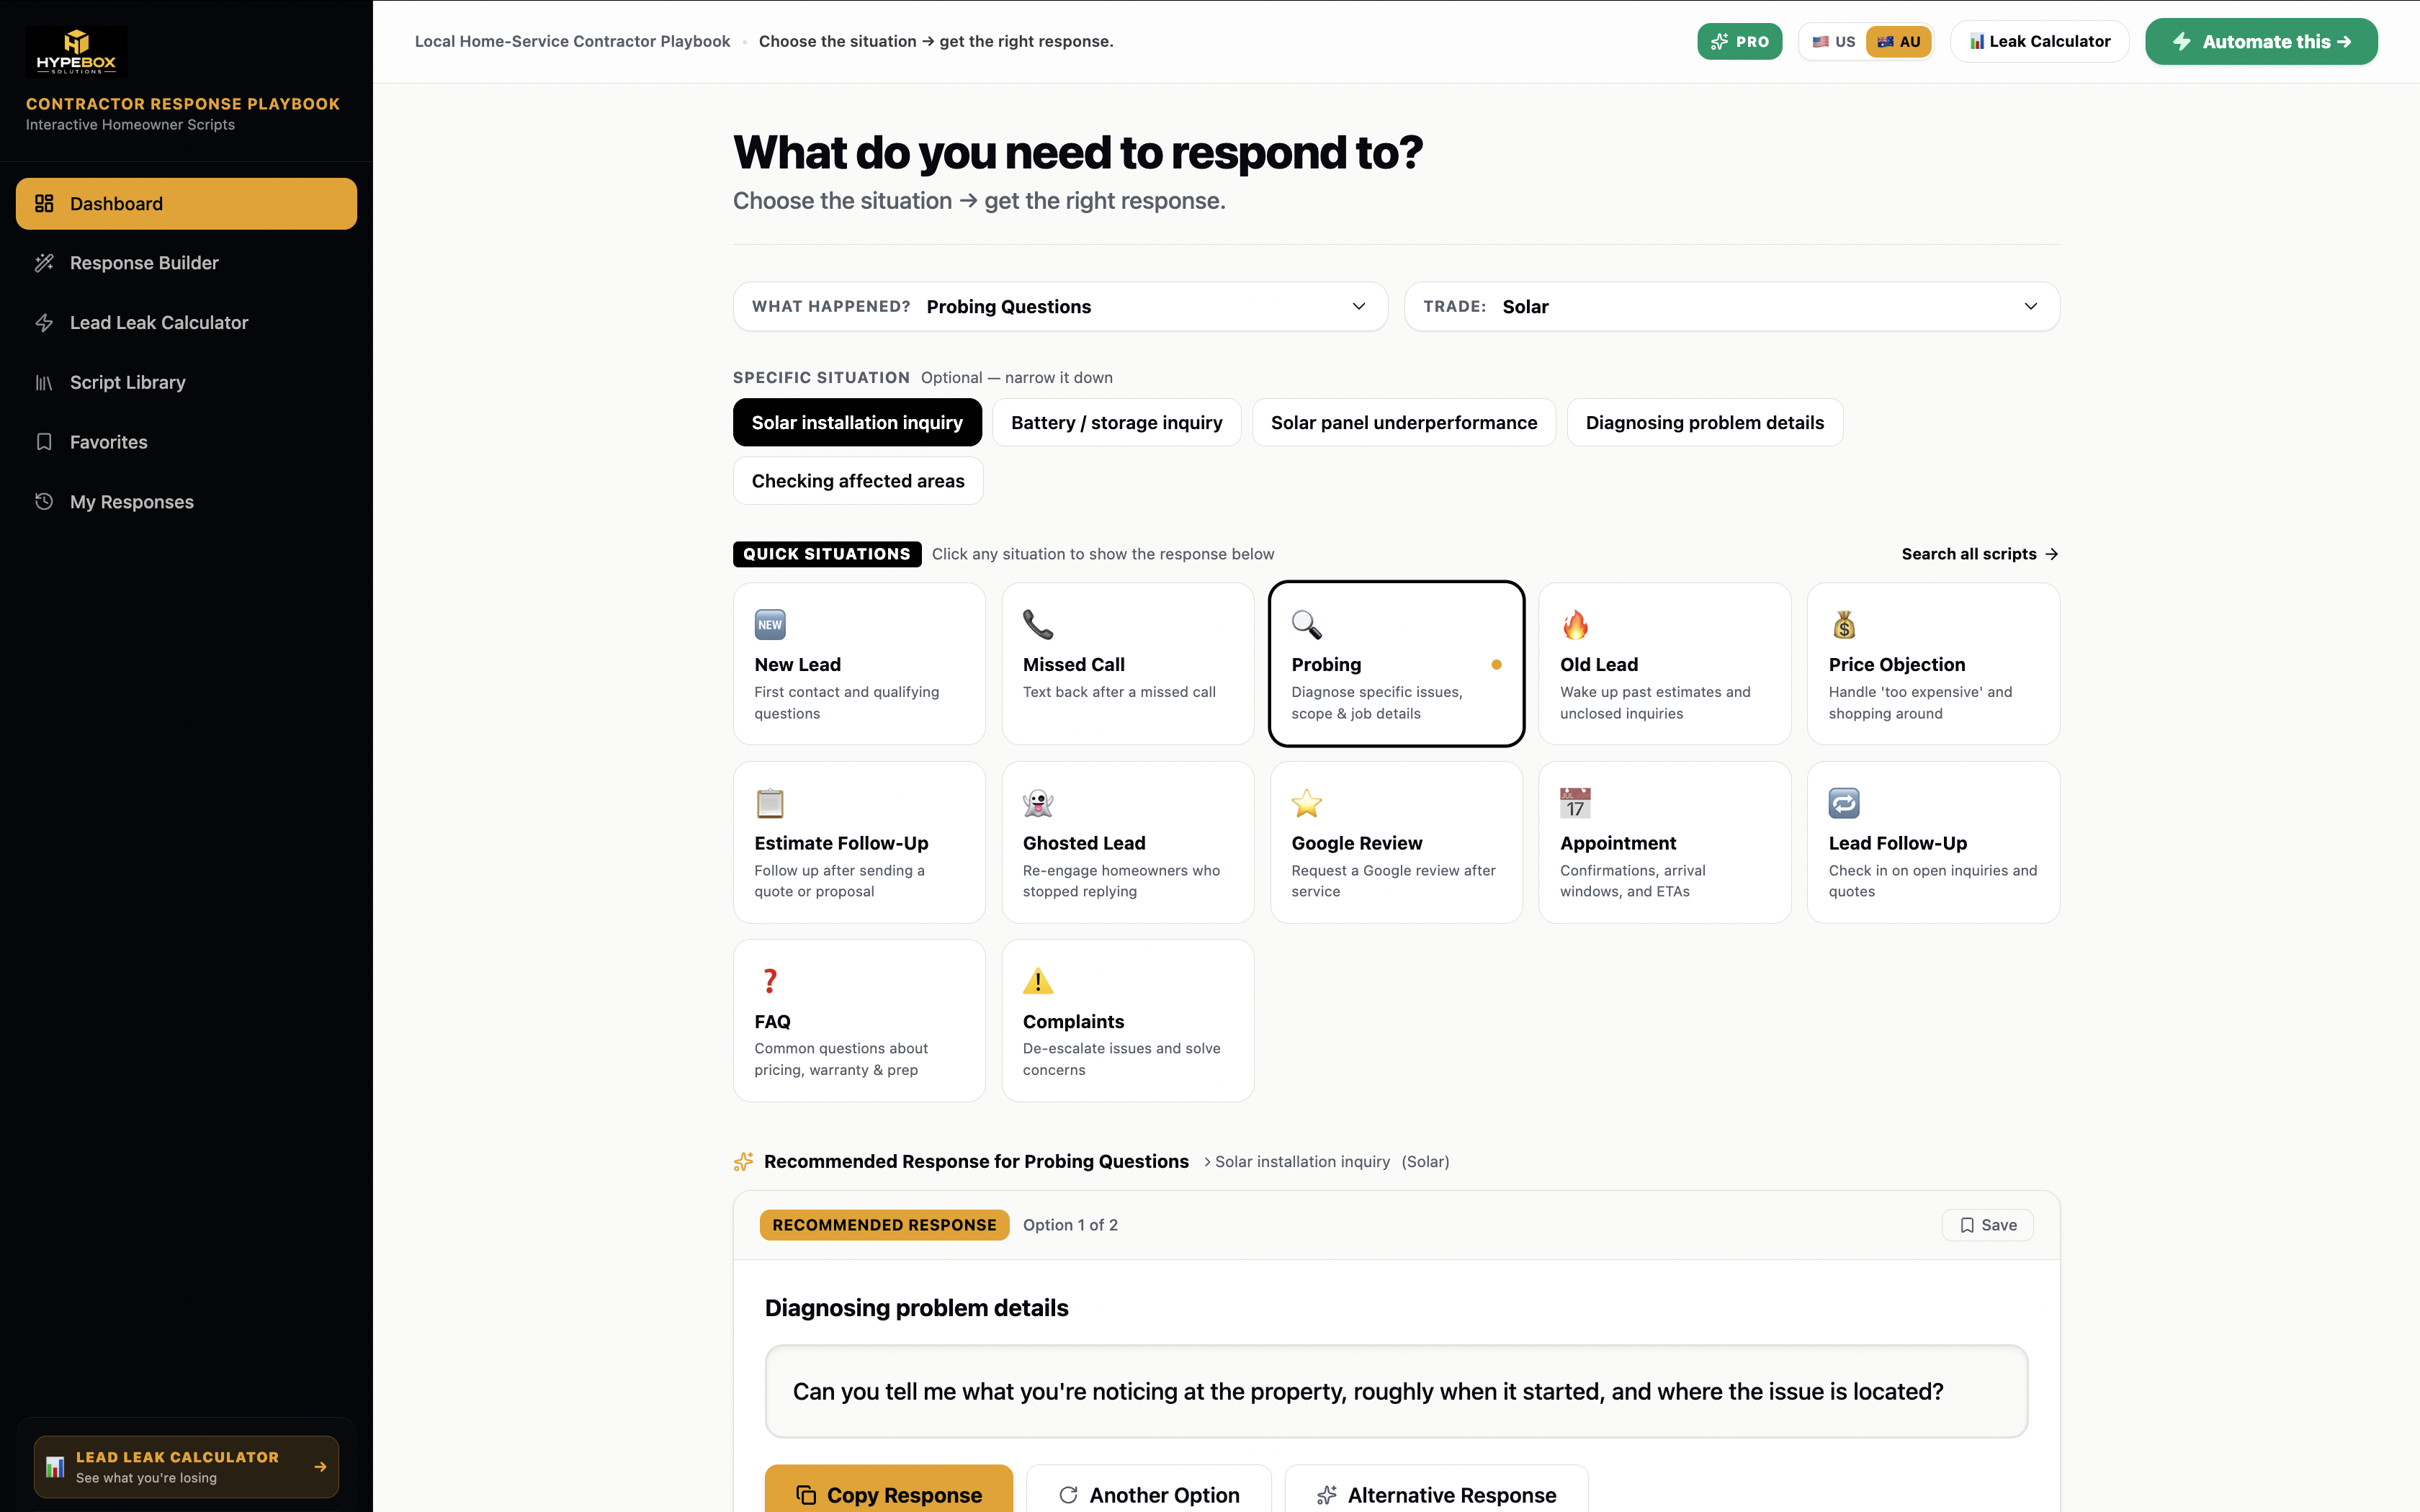Save the recommended response
Viewport: 2420px width, 1512px height.
(1987, 1225)
